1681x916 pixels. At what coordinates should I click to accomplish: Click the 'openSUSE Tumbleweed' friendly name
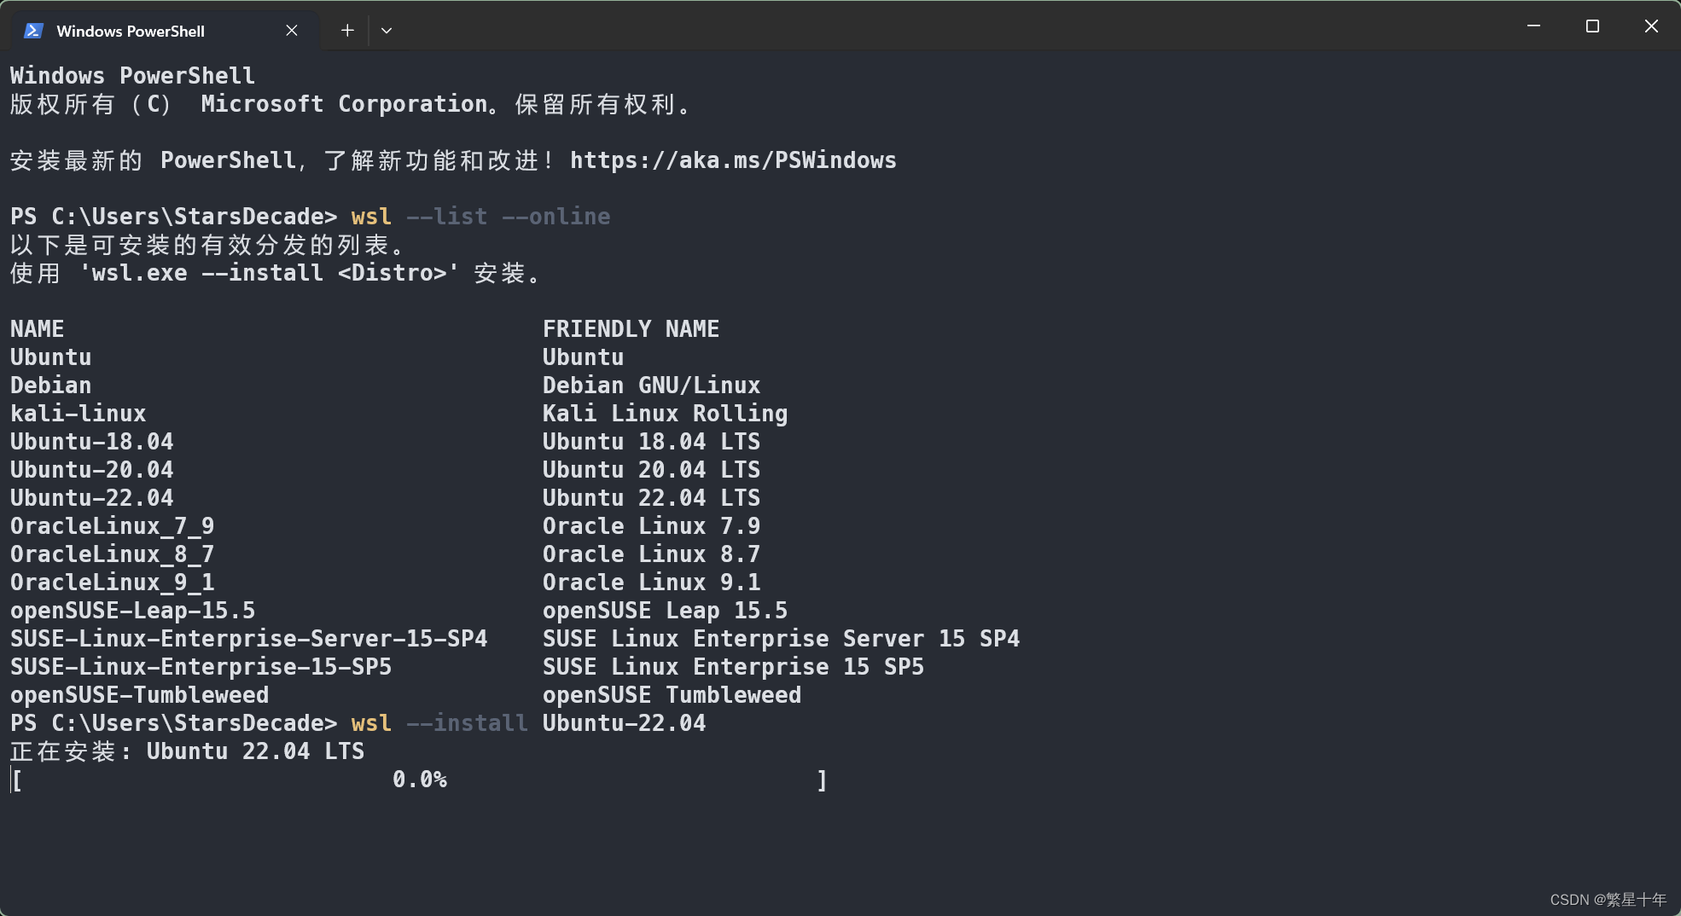point(672,695)
